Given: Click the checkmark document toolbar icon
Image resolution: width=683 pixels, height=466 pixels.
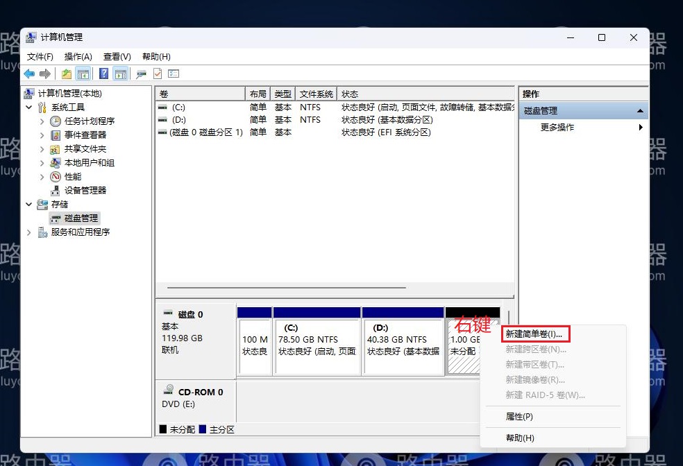Looking at the screenshot, I should (x=158, y=74).
